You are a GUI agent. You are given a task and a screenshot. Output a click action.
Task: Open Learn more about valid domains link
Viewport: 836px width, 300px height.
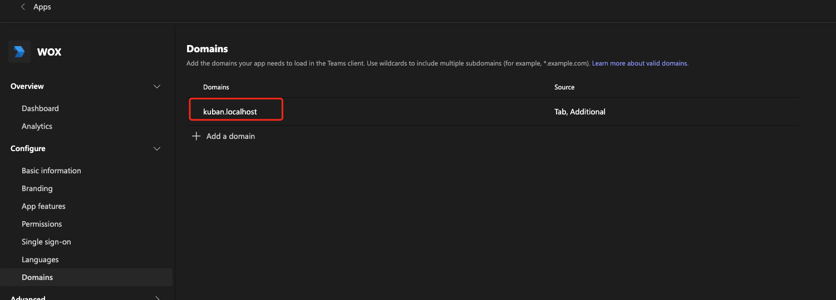coord(640,63)
